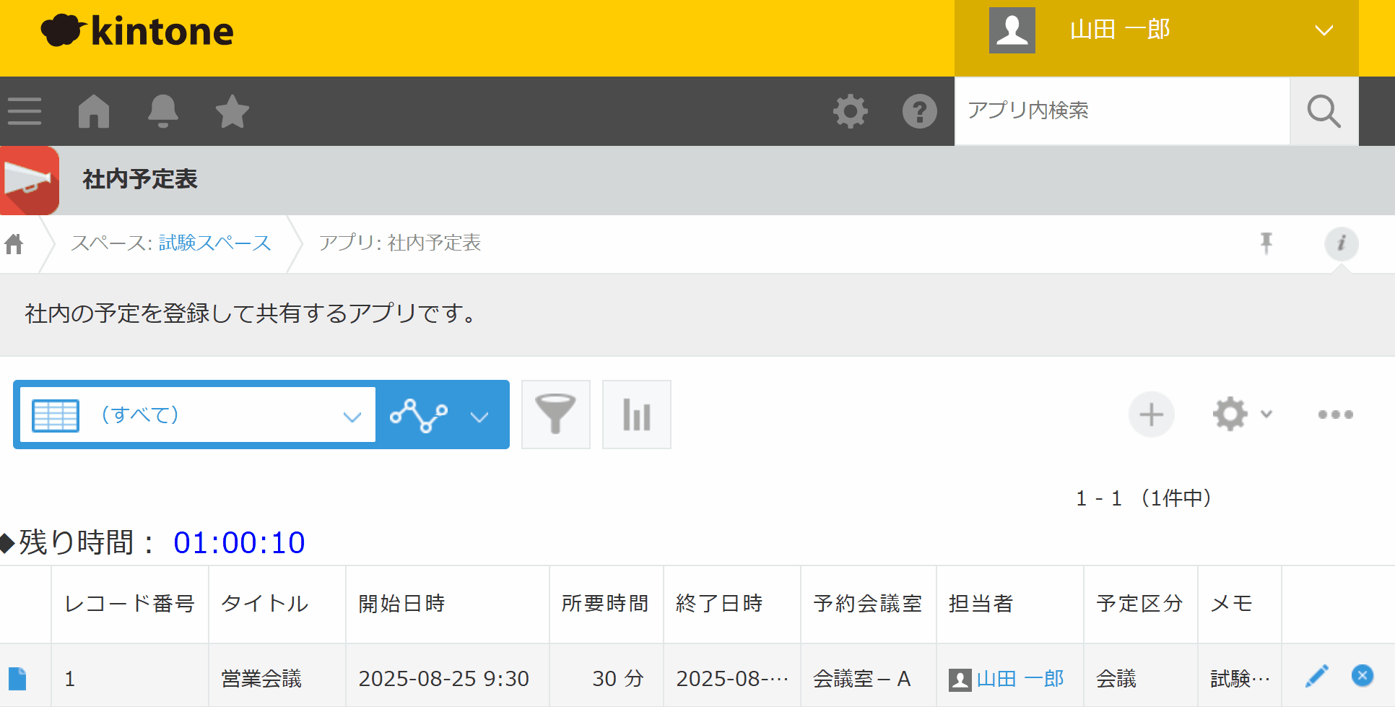Click the アプリ内検索 search field
This screenshot has width=1395, height=707.
[1121, 111]
